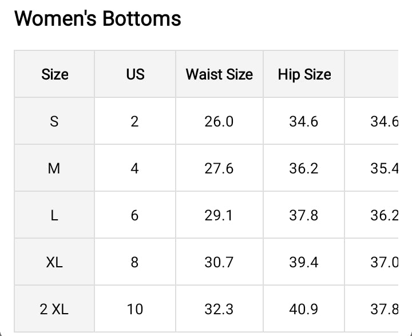Click the cut-off 35.4 cell

(383, 168)
